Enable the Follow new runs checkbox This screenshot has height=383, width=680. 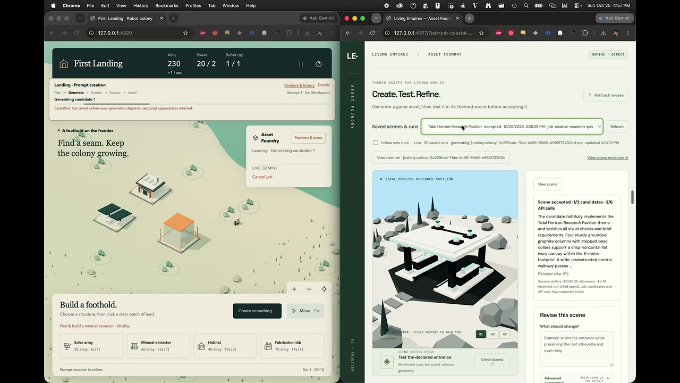376,143
